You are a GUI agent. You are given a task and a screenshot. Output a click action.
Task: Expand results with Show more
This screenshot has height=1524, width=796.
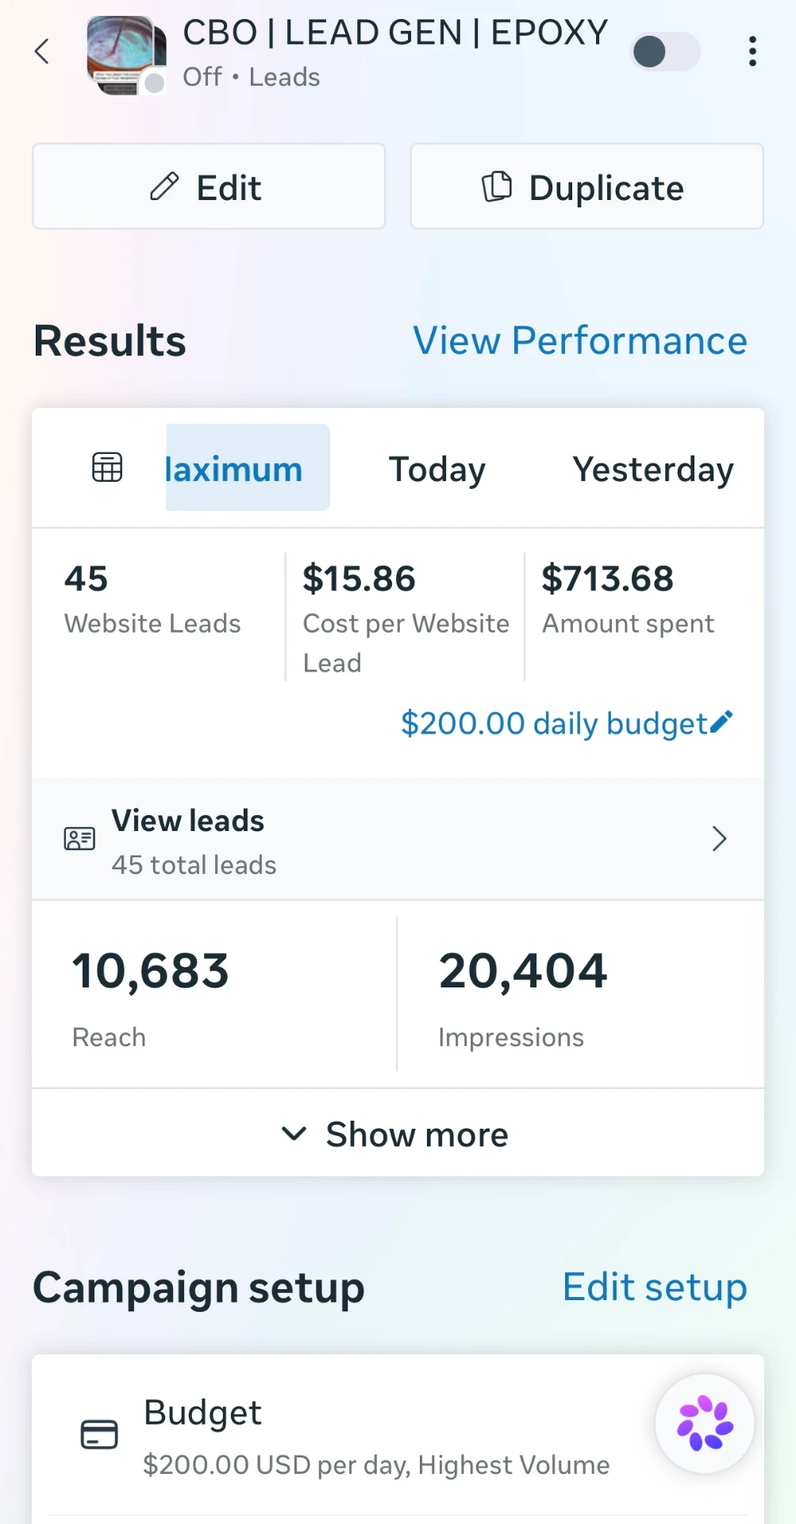coord(398,1133)
